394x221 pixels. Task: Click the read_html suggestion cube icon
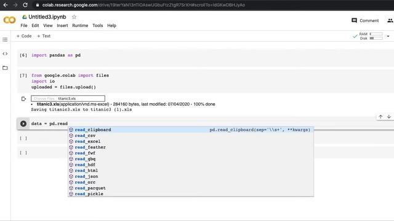click(x=71, y=171)
